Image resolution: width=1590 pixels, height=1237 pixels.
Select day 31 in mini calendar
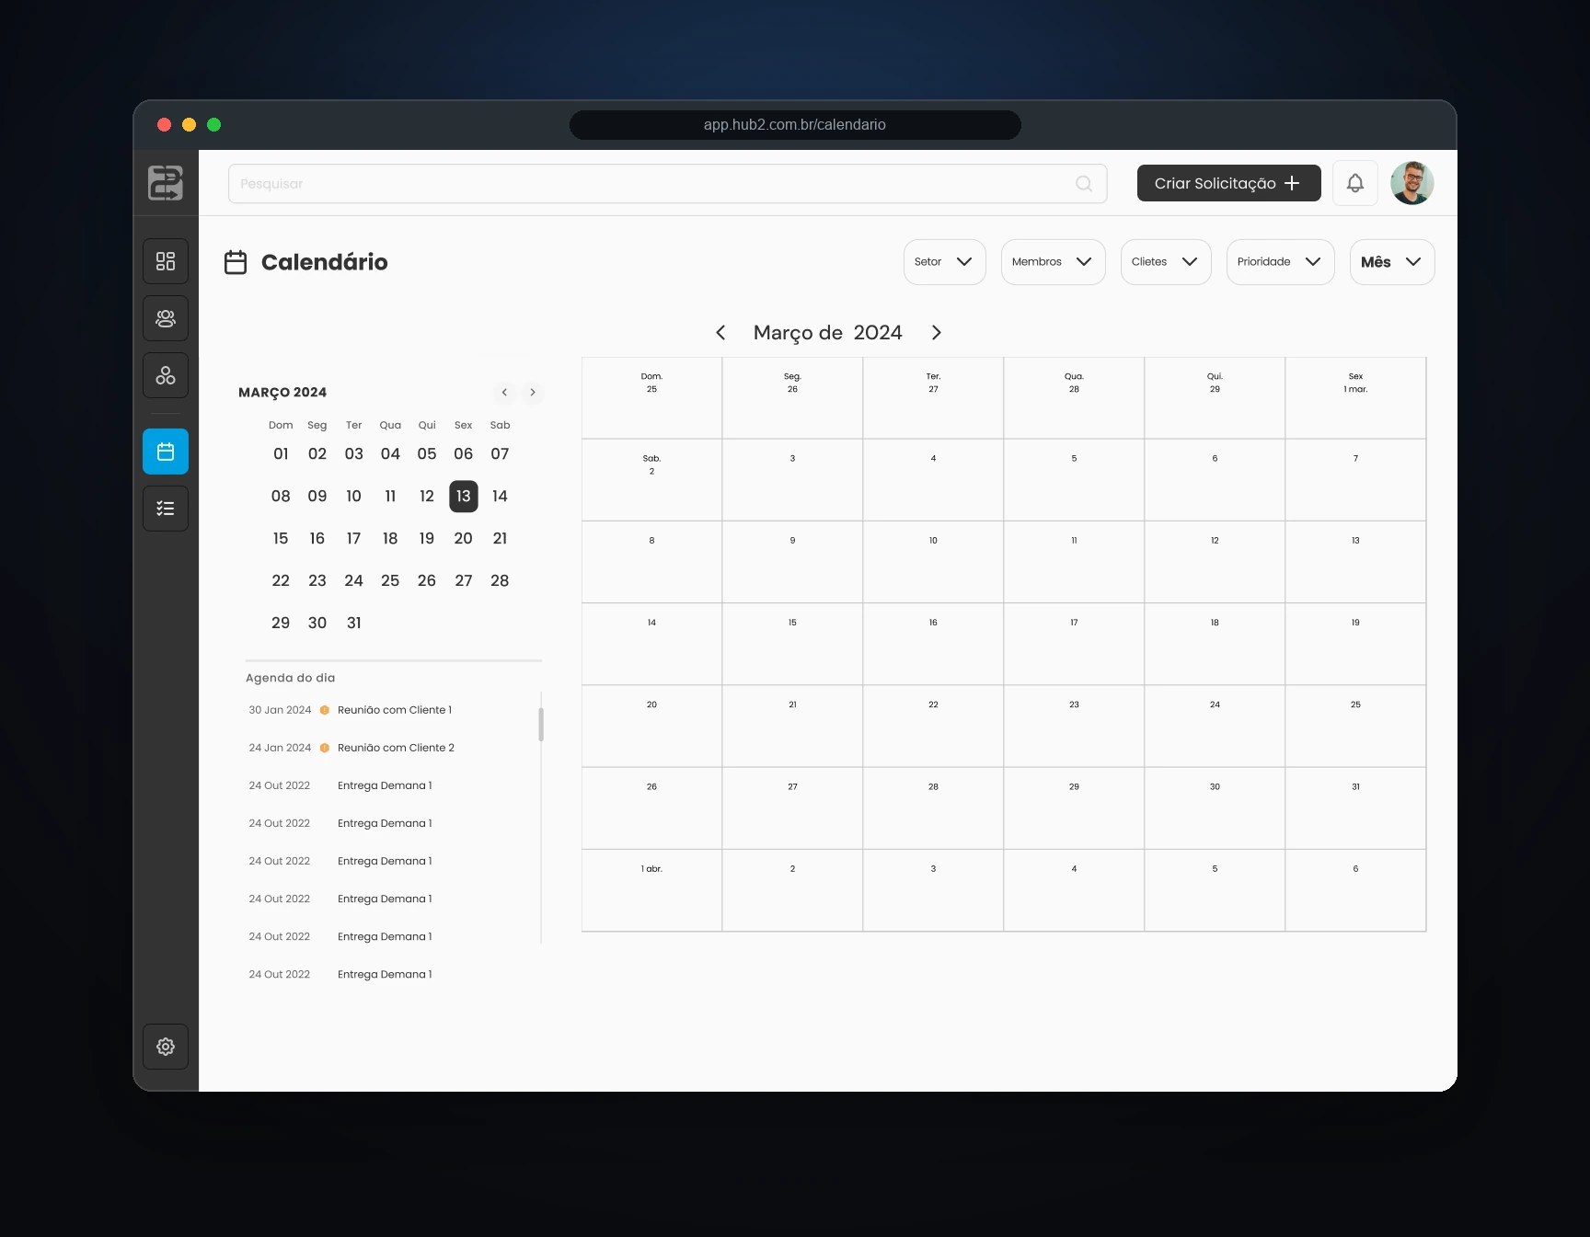click(354, 623)
